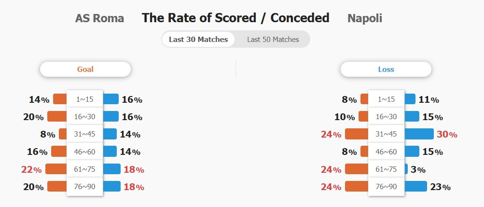Click the 1~15 interval label under Goal

tap(84, 99)
